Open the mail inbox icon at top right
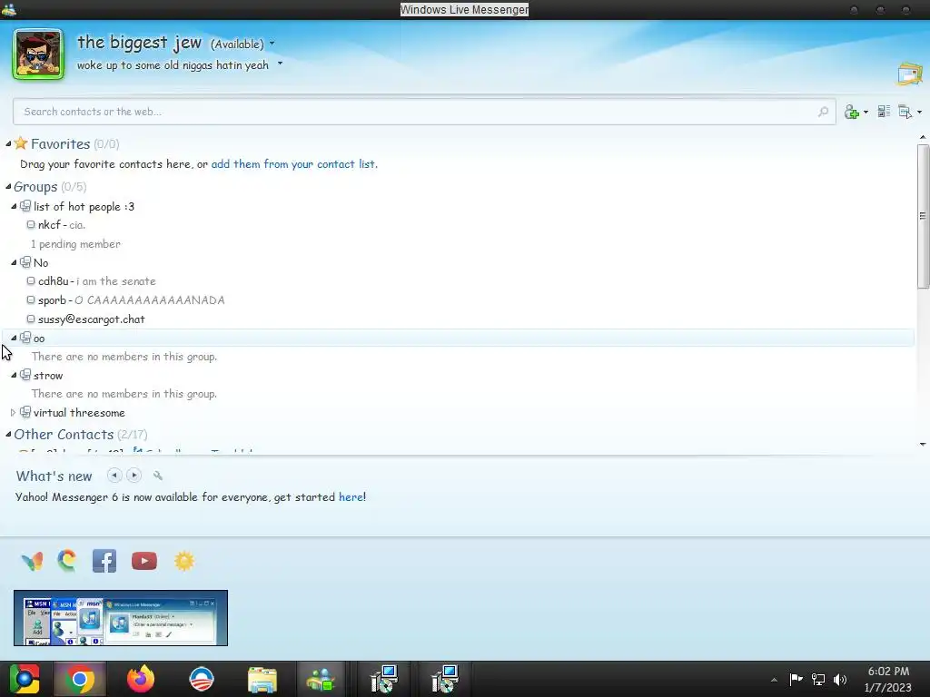This screenshot has width=930, height=697. (x=910, y=74)
